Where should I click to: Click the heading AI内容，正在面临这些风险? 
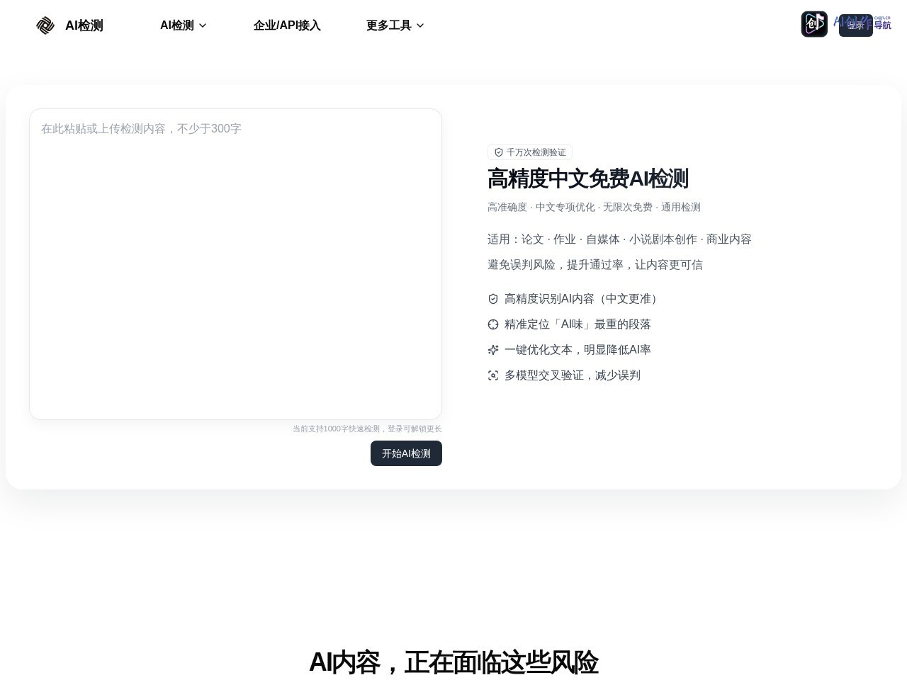point(453,662)
